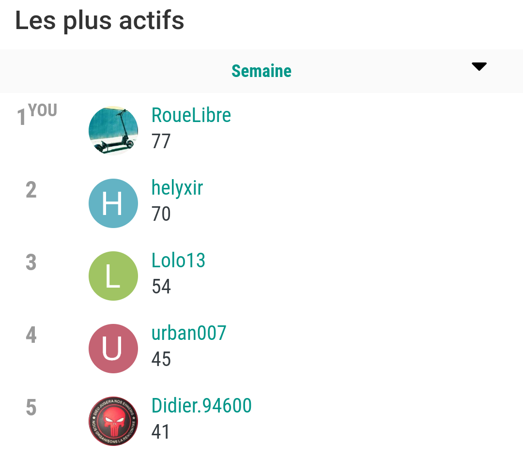523x459 pixels.
Task: Click helyxir's blue H avatar
Action: click(113, 203)
